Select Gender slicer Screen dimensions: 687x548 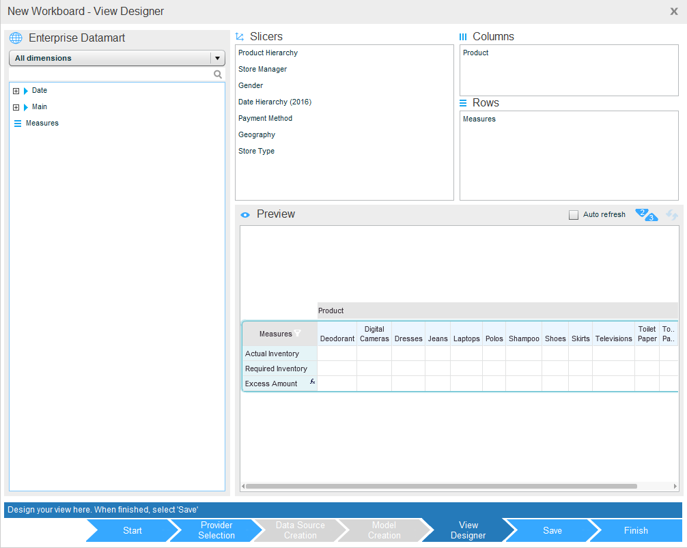pyautogui.click(x=251, y=86)
